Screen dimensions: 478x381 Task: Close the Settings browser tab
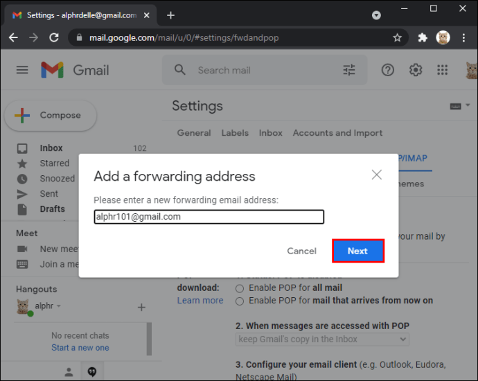point(147,15)
